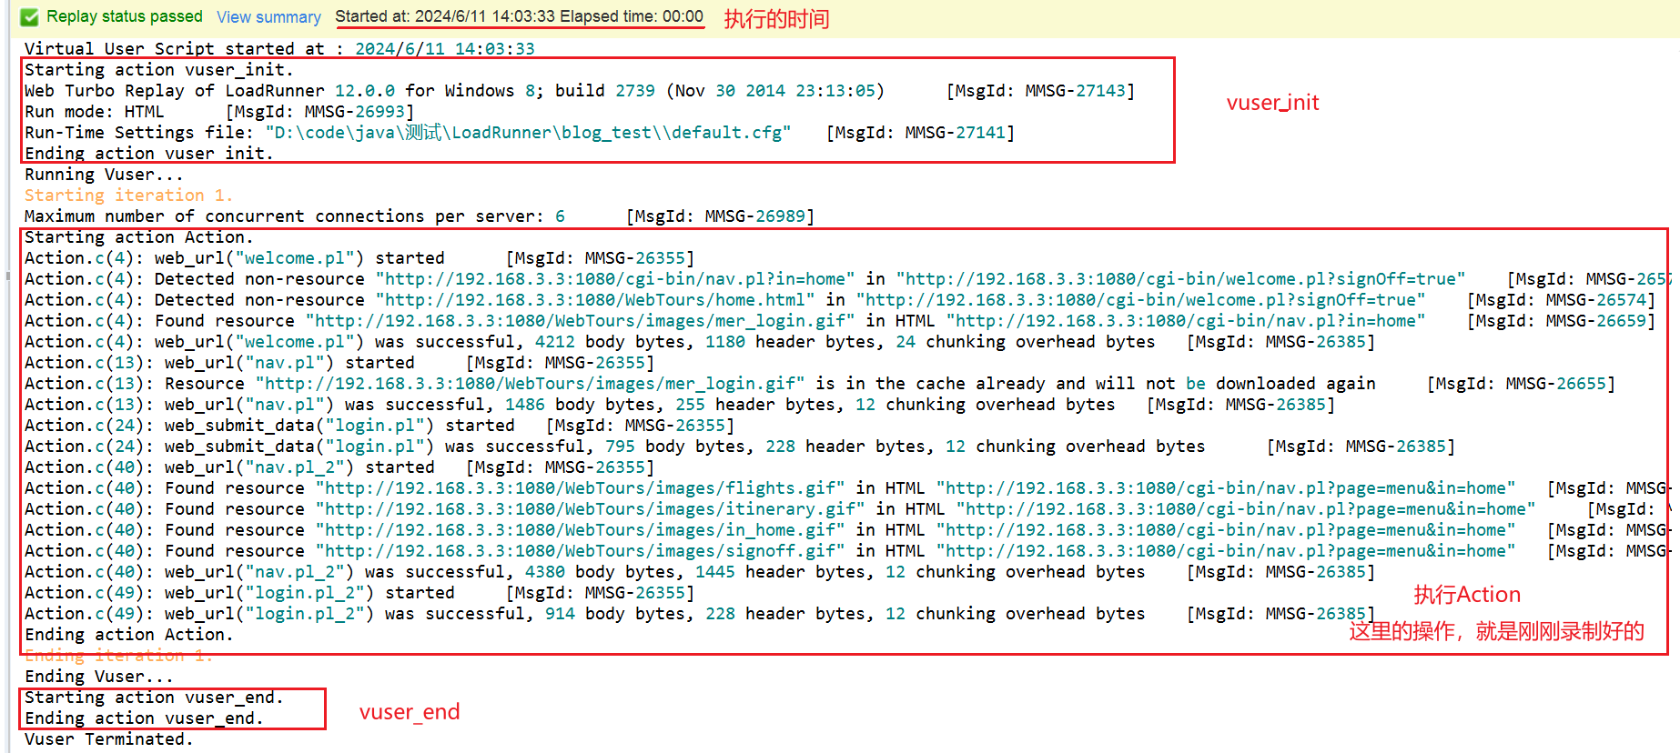Click the MMSG-26989 message ID
This screenshot has width=1680, height=753.
(x=720, y=216)
